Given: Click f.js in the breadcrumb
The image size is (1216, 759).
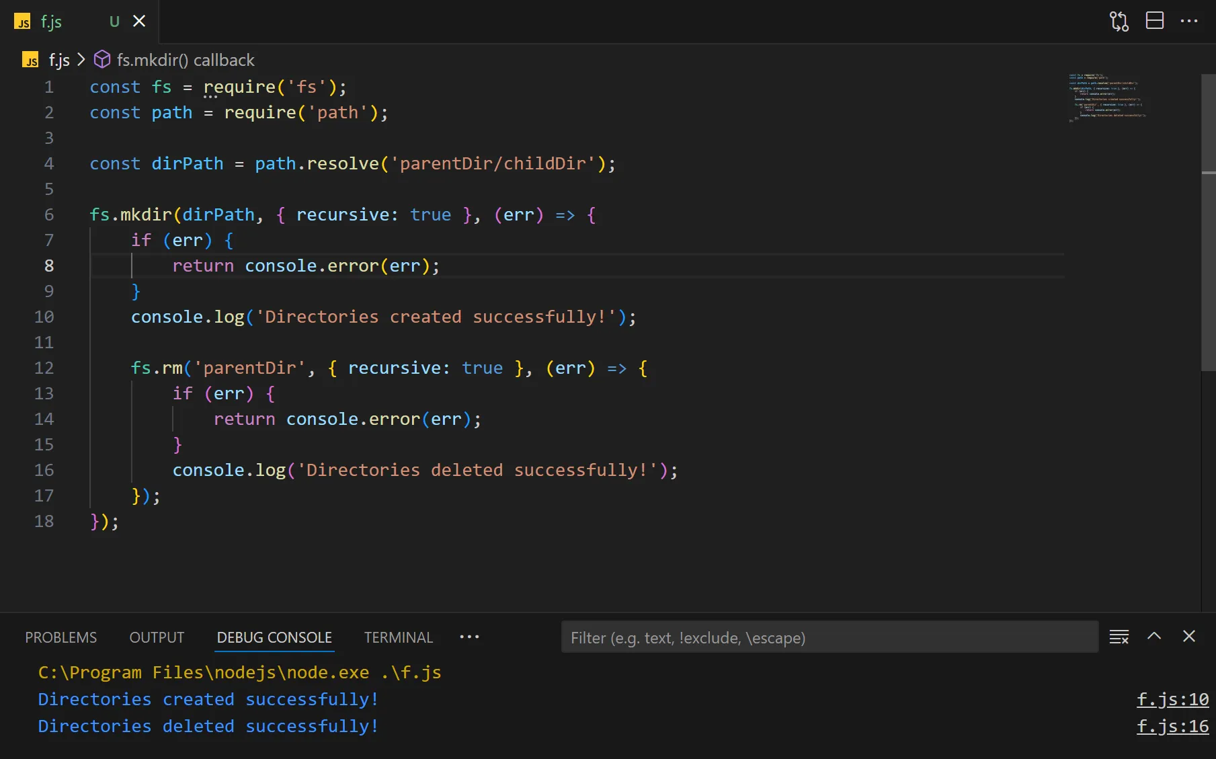Looking at the screenshot, I should pos(59,61).
